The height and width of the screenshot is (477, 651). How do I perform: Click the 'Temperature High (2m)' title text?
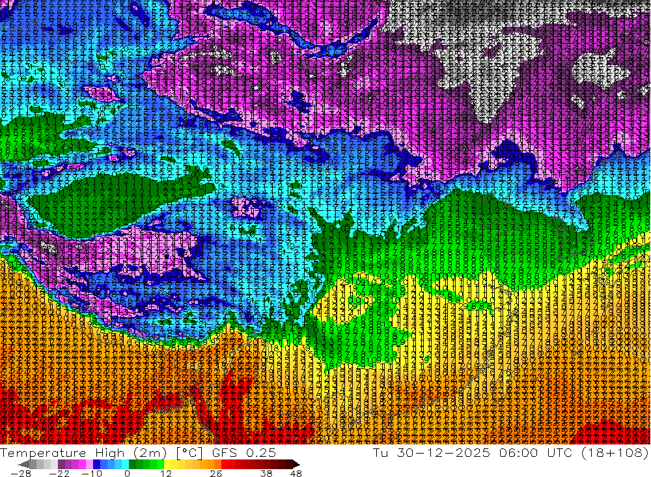coord(83,453)
